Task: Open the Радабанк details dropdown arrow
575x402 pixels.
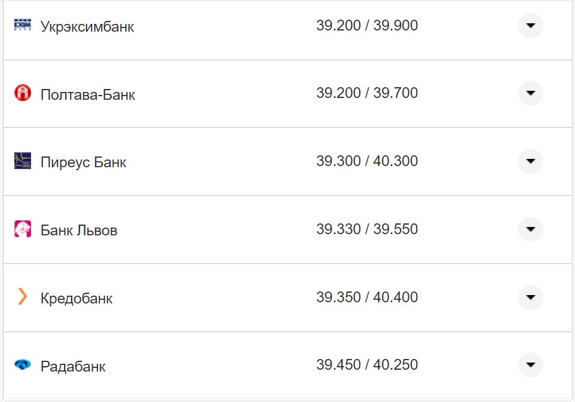Action: (x=530, y=365)
